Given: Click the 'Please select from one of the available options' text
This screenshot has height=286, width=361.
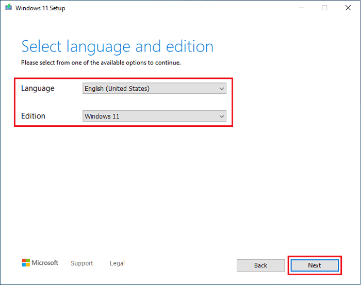Looking at the screenshot, I should tap(101, 62).
